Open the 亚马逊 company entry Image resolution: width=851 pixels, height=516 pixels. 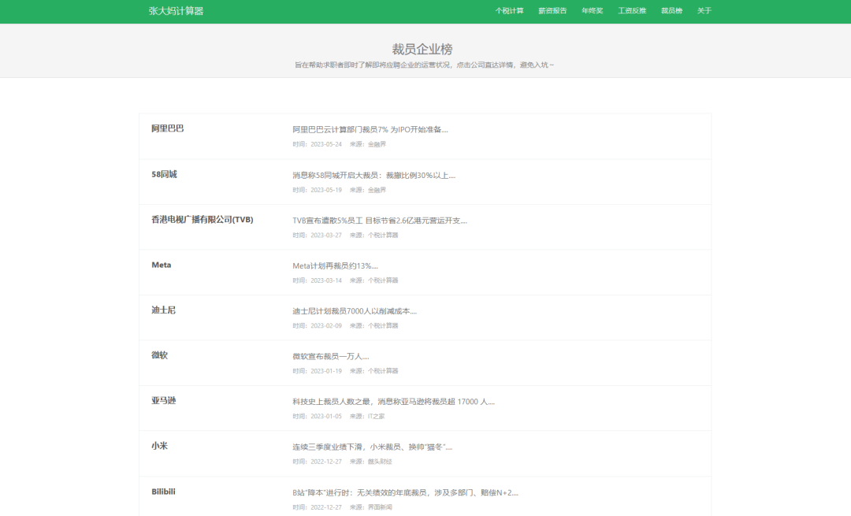click(163, 401)
